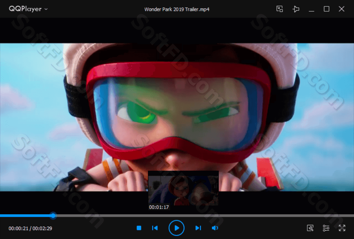This screenshot has width=354, height=239.
Task: Pin the player window on top
Action: (x=296, y=9)
